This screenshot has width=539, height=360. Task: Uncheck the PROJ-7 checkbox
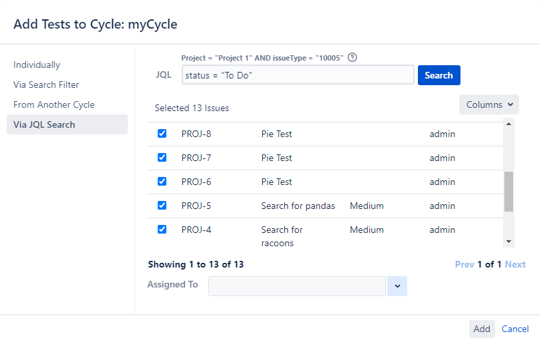click(162, 158)
